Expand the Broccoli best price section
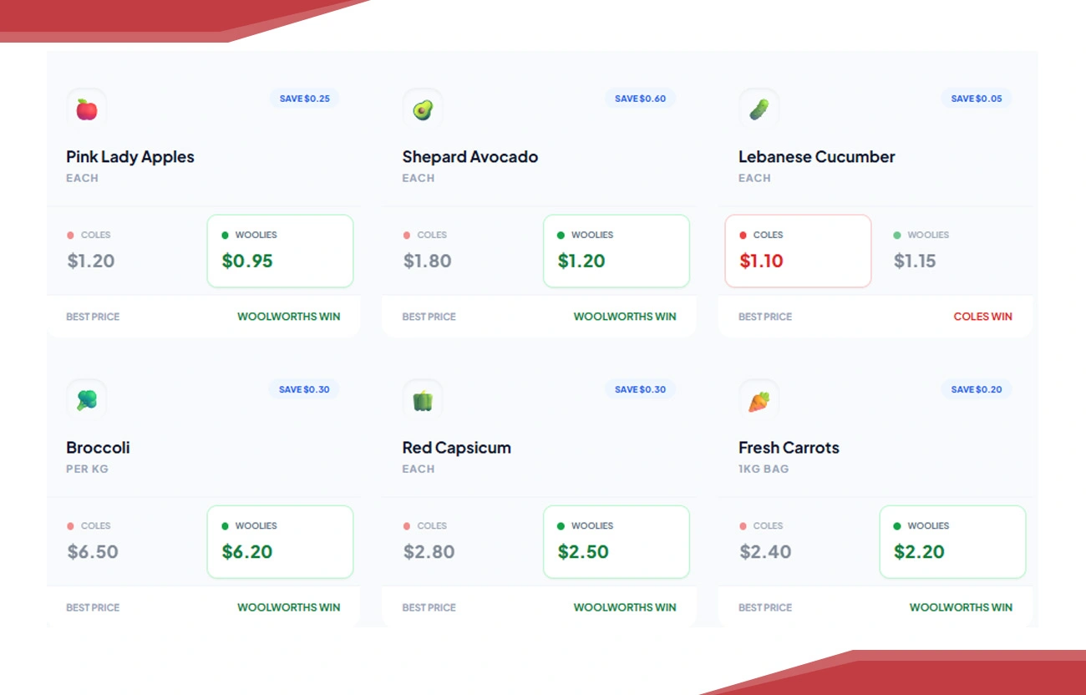This screenshot has height=695, width=1086. (204, 607)
